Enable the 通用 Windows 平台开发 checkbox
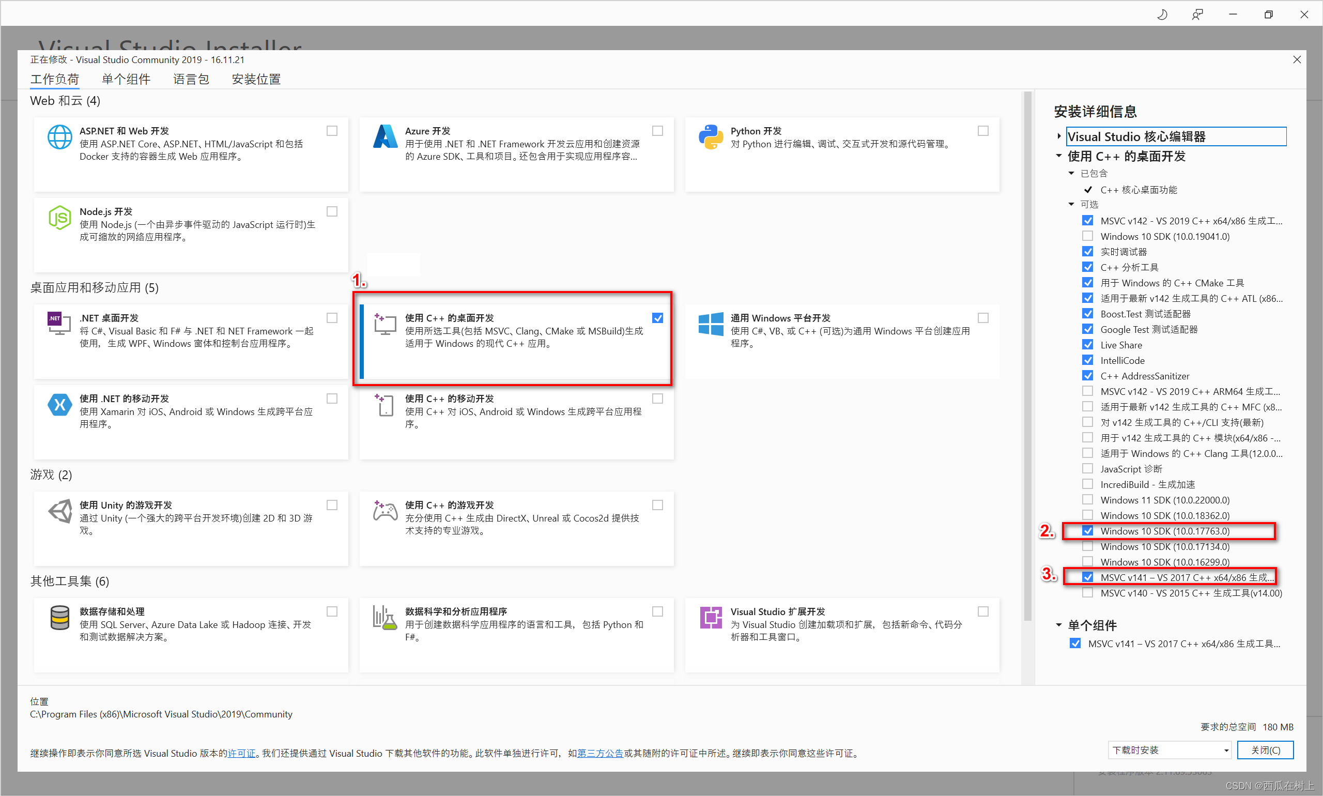The width and height of the screenshot is (1323, 796). [x=982, y=317]
